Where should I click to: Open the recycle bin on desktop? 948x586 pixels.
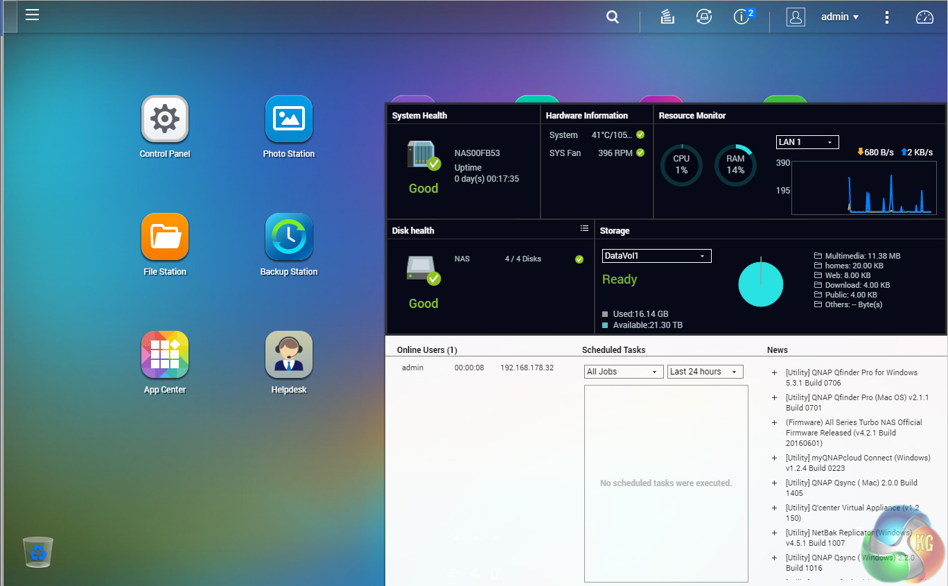click(x=38, y=552)
